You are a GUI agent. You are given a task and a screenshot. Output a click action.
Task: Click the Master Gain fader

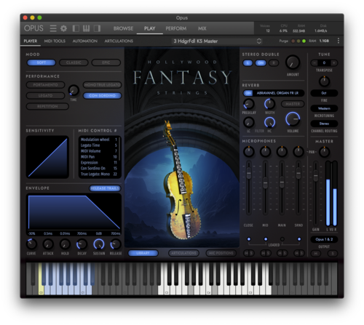click(315, 175)
